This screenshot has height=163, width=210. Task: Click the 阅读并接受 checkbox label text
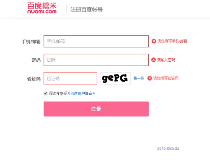pos(58,94)
